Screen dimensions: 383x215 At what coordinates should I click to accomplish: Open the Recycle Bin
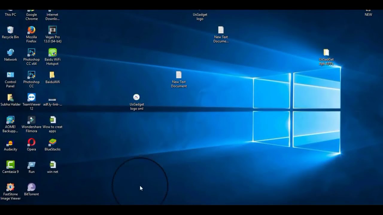coord(10,33)
